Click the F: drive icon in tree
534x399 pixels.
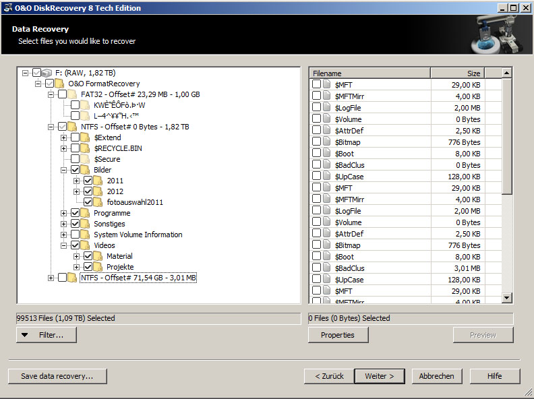[x=47, y=73]
